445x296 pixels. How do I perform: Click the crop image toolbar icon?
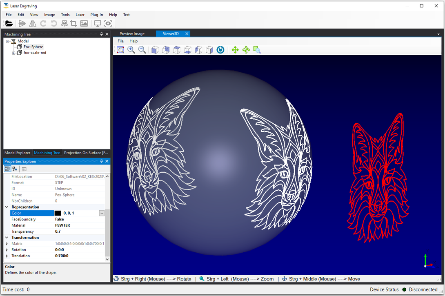pos(73,24)
